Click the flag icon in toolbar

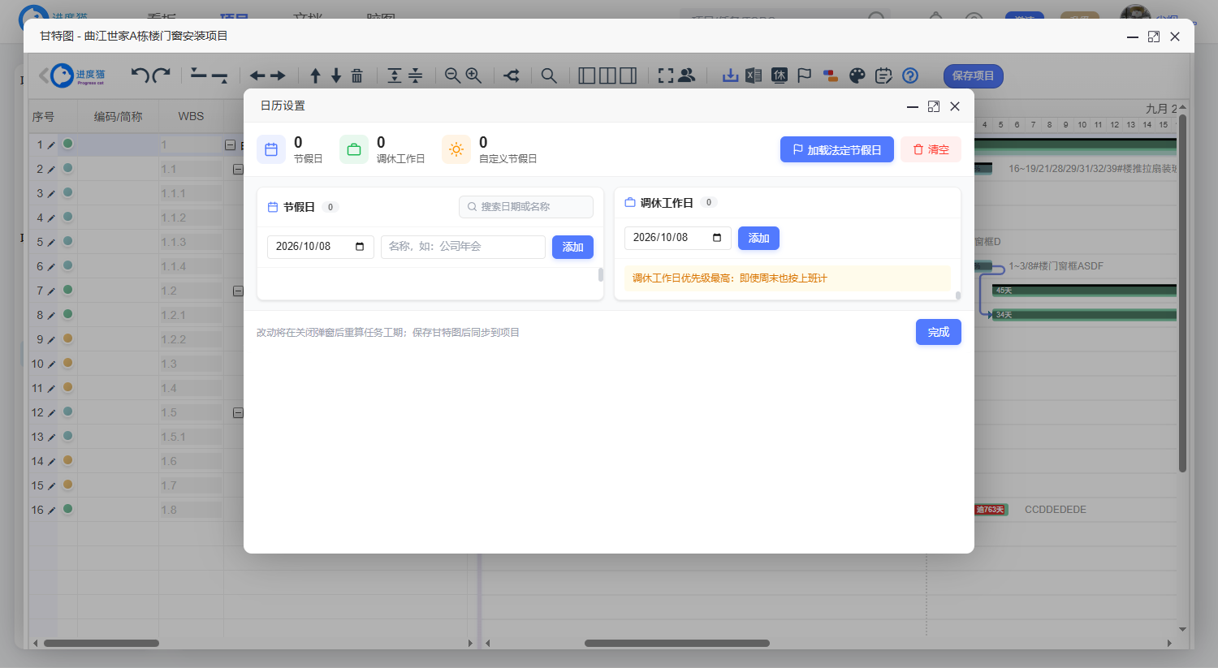[805, 75]
